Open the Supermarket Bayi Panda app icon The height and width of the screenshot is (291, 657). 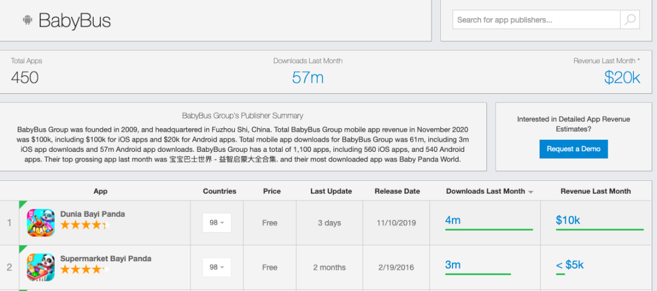pos(41,267)
